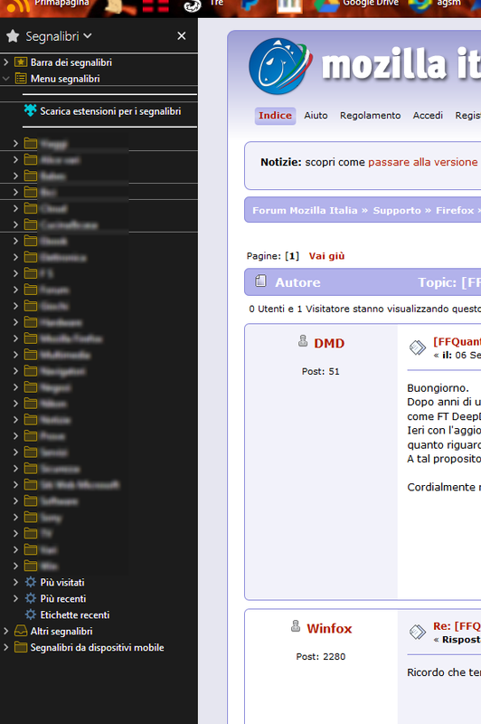
Task: Click the message icon of Winfox's reply
Action: (x=418, y=632)
